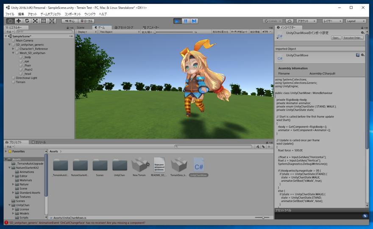This screenshot has width=373, height=229.
Task: Advance one frame with Step button
Action: coord(194,21)
